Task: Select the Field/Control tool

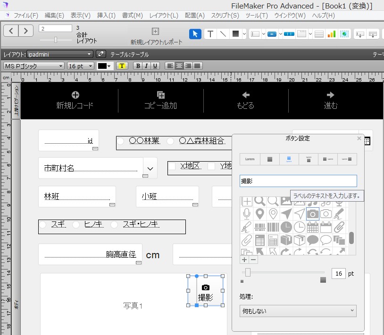Action: [x=255, y=34]
